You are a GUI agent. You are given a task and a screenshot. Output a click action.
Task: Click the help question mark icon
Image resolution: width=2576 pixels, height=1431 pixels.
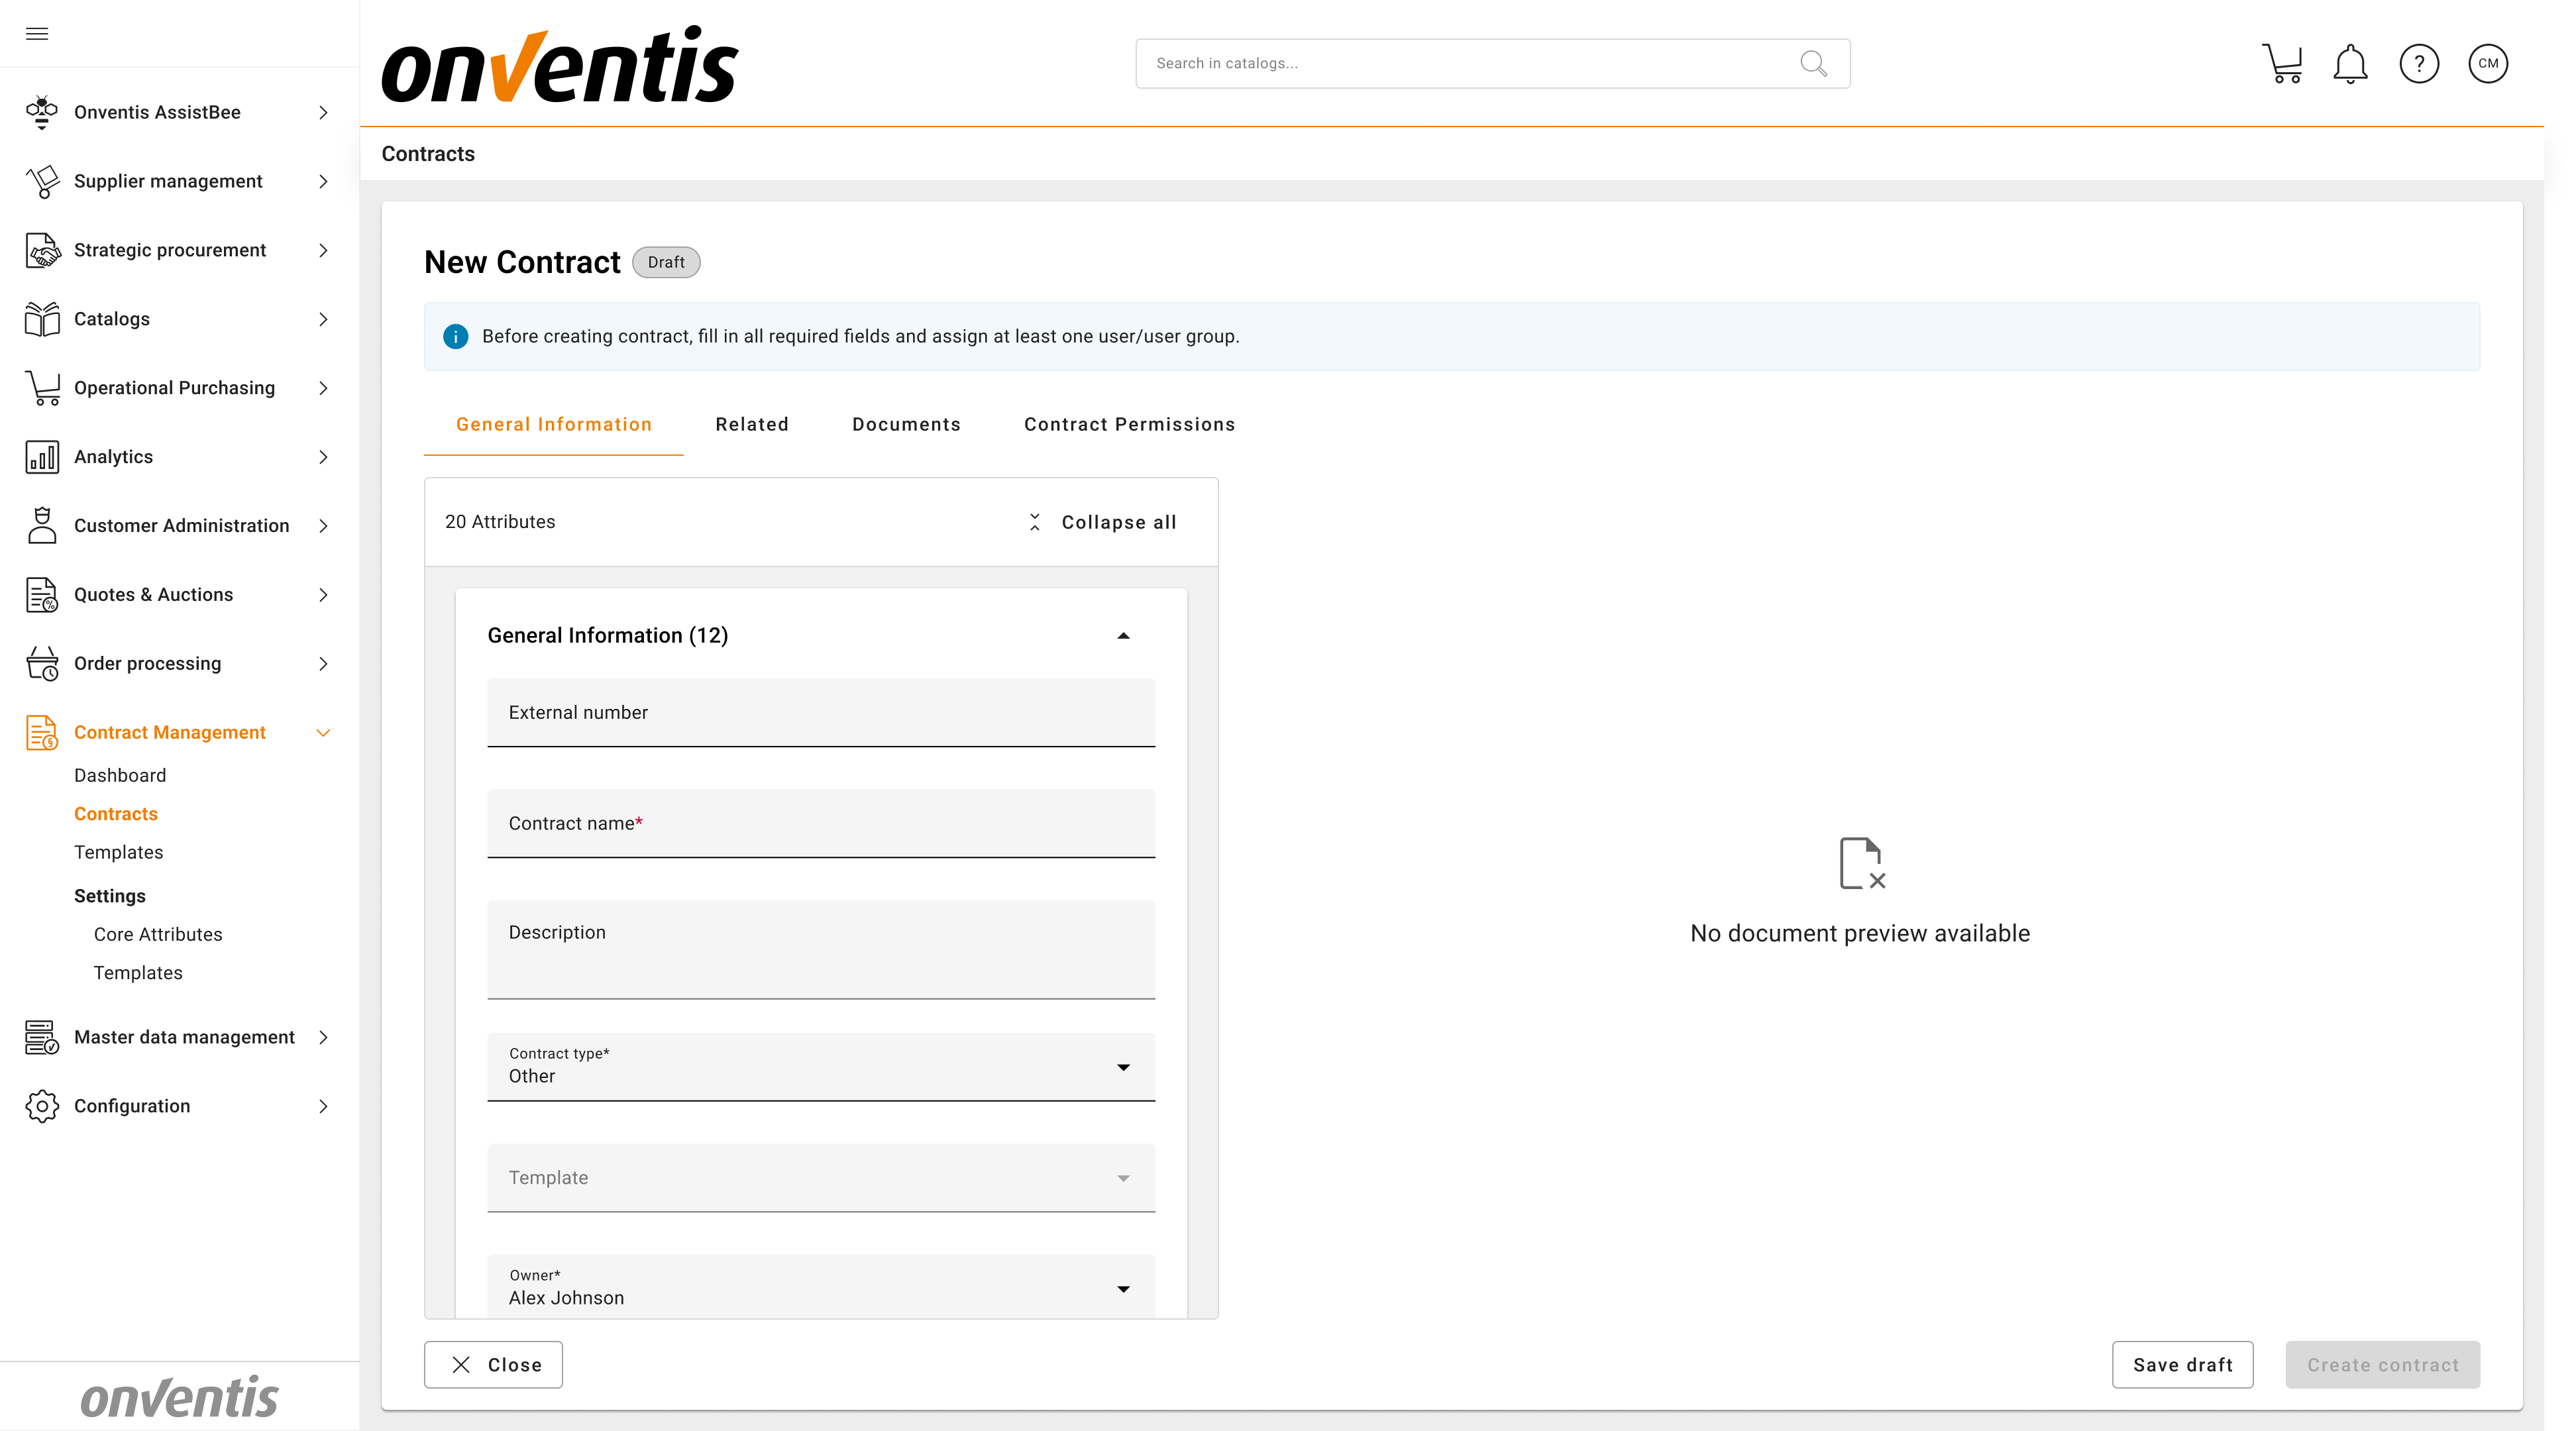[x=2419, y=64]
